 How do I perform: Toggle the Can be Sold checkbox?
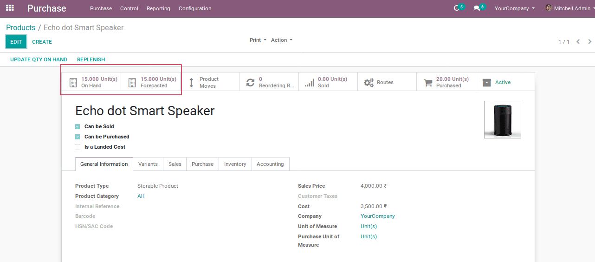(x=78, y=126)
